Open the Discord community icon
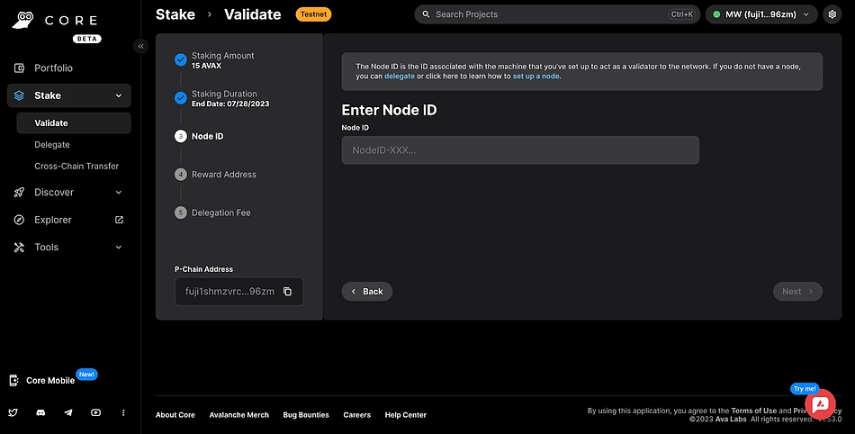Image resolution: width=855 pixels, height=434 pixels. click(x=40, y=412)
